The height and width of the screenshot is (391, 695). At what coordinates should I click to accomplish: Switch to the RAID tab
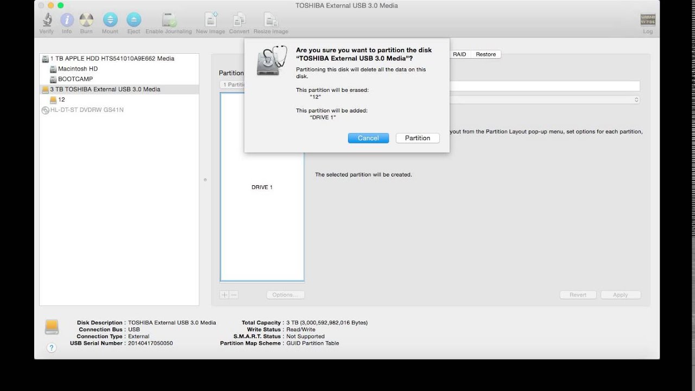459,54
